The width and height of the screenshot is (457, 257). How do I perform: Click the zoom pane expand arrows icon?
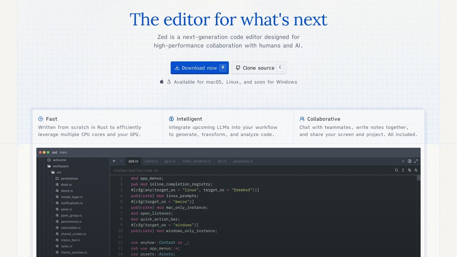416,161
